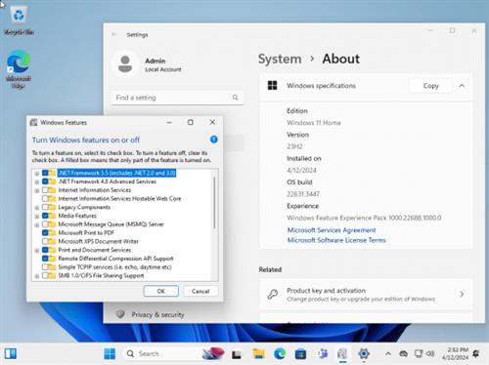Launch Microsoft Edge from the taskbar
Image resolution: width=489 pixels, height=365 pixels.
click(280, 353)
